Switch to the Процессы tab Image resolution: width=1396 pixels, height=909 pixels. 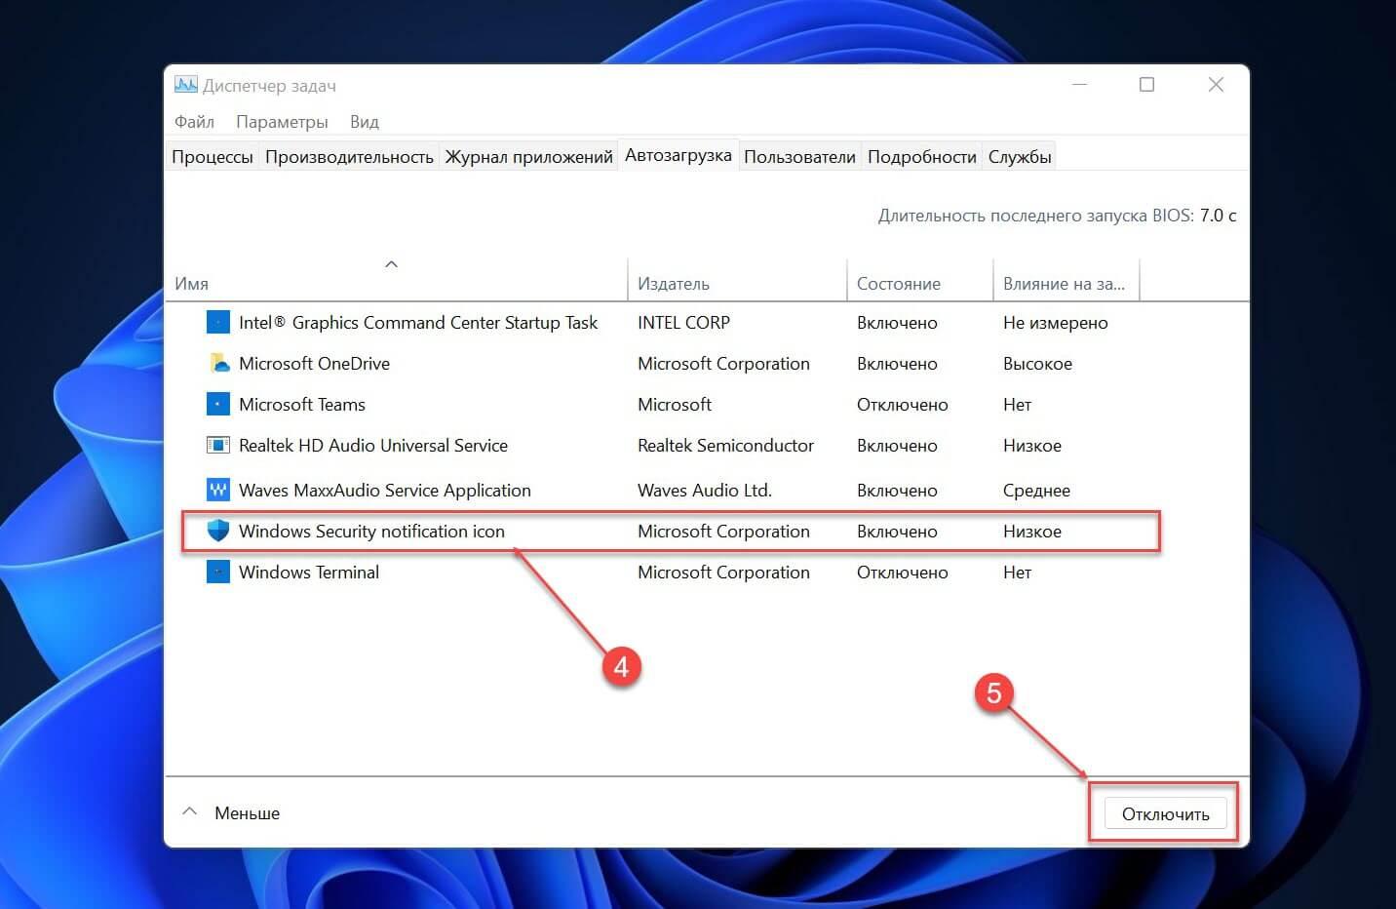tap(213, 156)
